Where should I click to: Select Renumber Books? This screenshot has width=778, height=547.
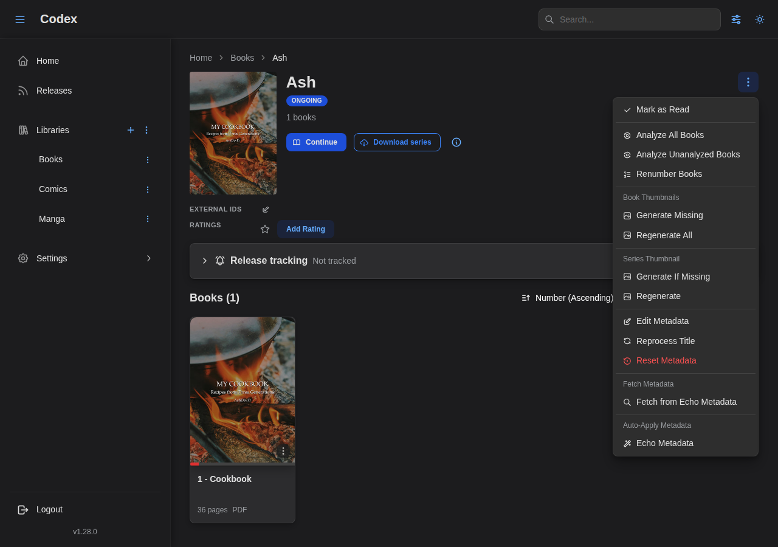pyautogui.click(x=686, y=174)
